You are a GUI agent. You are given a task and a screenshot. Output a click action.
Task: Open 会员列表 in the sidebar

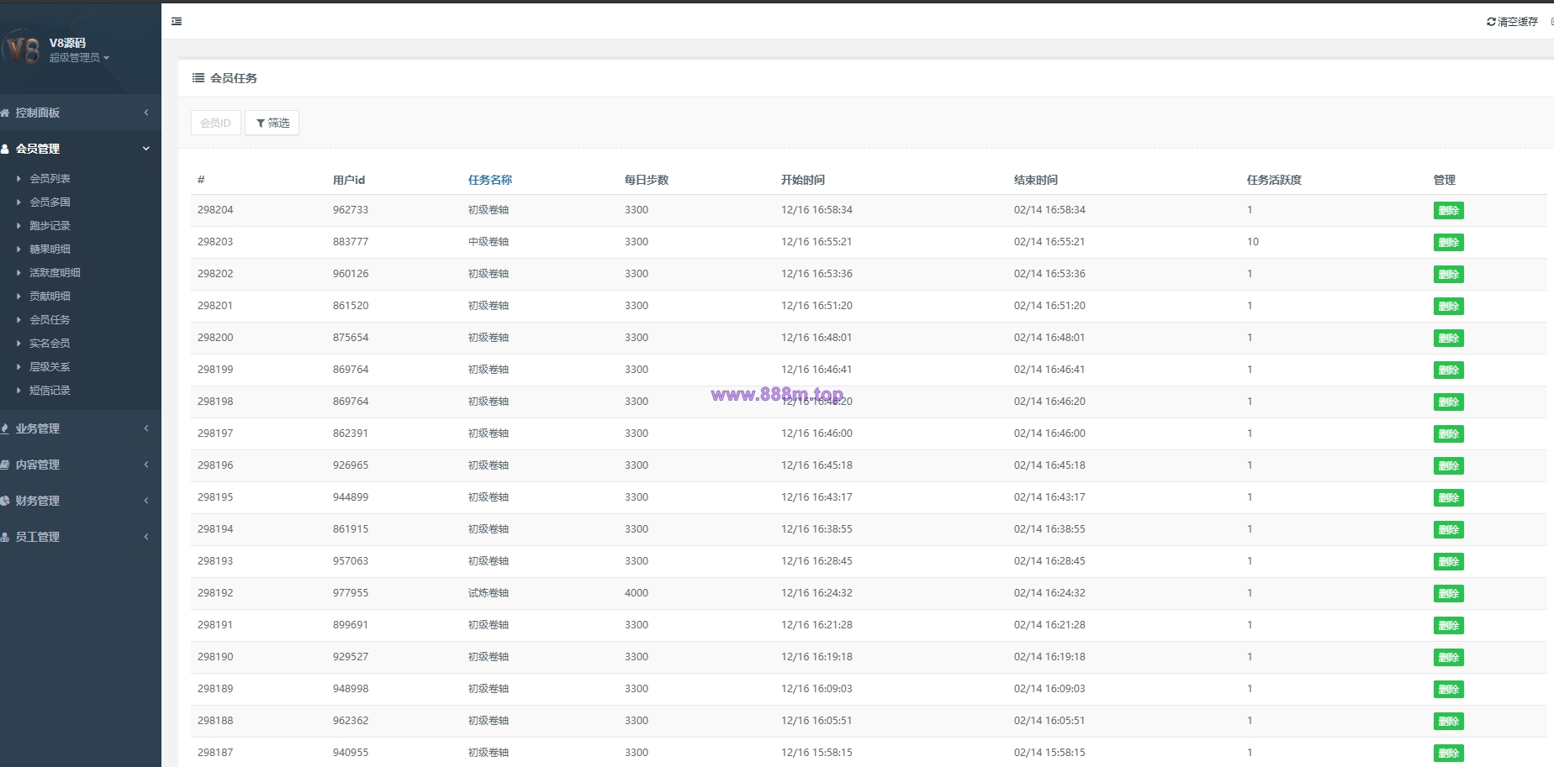(50, 179)
